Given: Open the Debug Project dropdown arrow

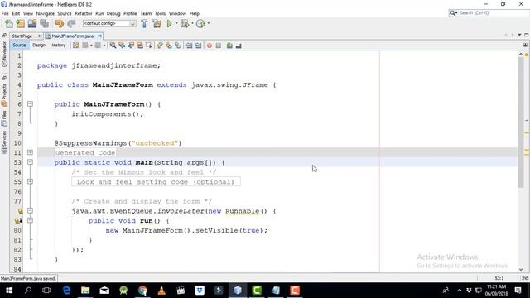Looking at the screenshot, I should click(192, 23).
